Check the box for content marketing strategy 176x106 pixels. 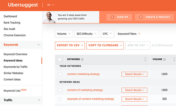click(x=60, y=74)
